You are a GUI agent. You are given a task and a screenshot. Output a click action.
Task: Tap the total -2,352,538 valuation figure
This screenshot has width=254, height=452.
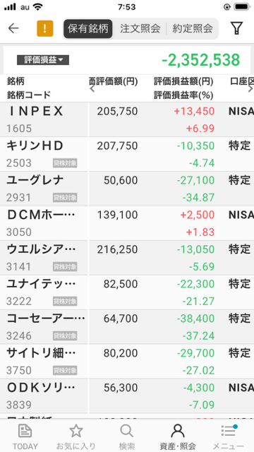[200, 60]
